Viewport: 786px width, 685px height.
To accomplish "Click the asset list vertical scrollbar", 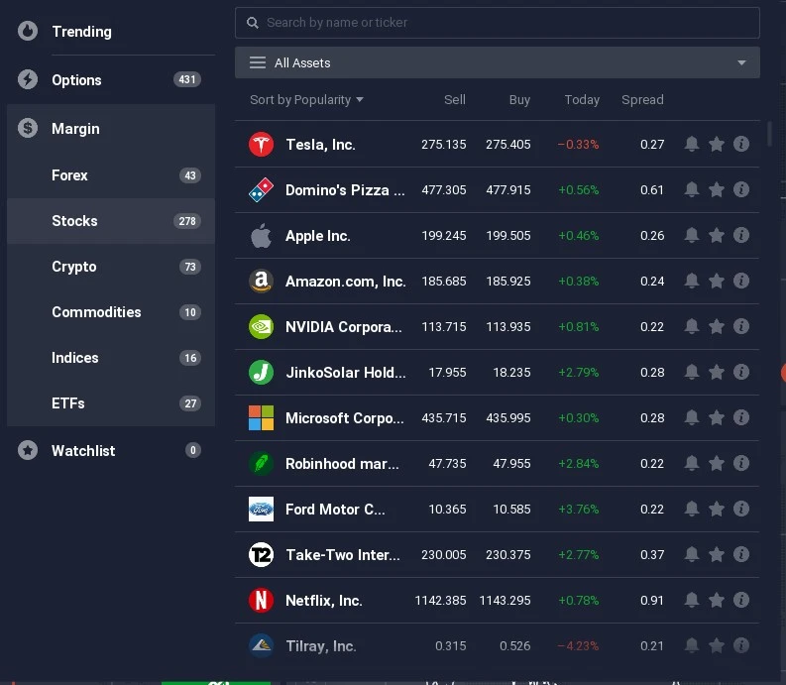I will pyautogui.click(x=769, y=134).
